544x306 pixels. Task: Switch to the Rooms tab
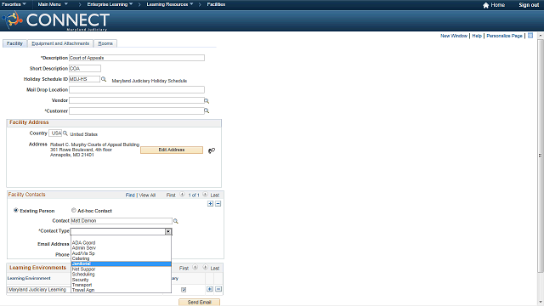coord(105,43)
